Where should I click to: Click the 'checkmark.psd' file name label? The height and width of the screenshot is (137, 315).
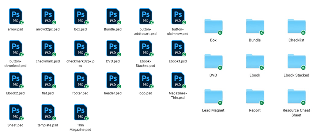click(48, 61)
